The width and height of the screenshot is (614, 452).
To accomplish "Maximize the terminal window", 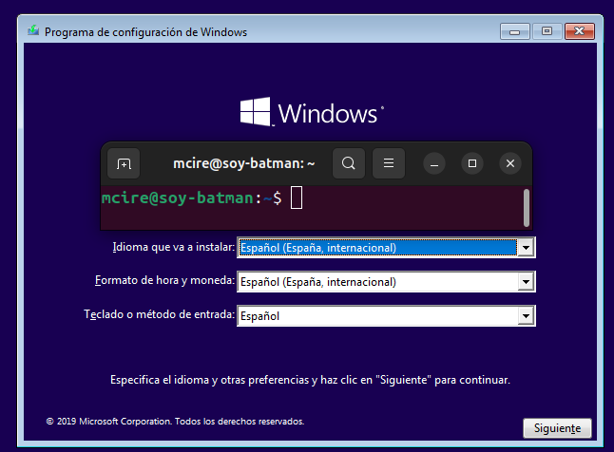I will 472,163.
